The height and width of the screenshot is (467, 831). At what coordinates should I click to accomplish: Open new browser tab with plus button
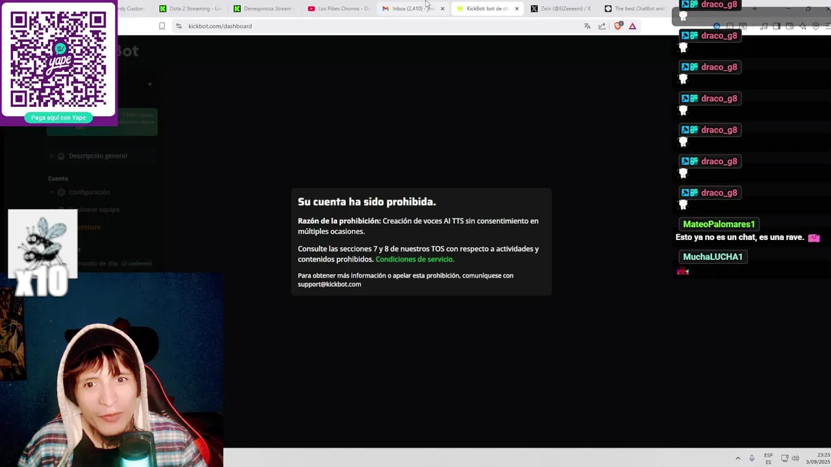coord(754,8)
